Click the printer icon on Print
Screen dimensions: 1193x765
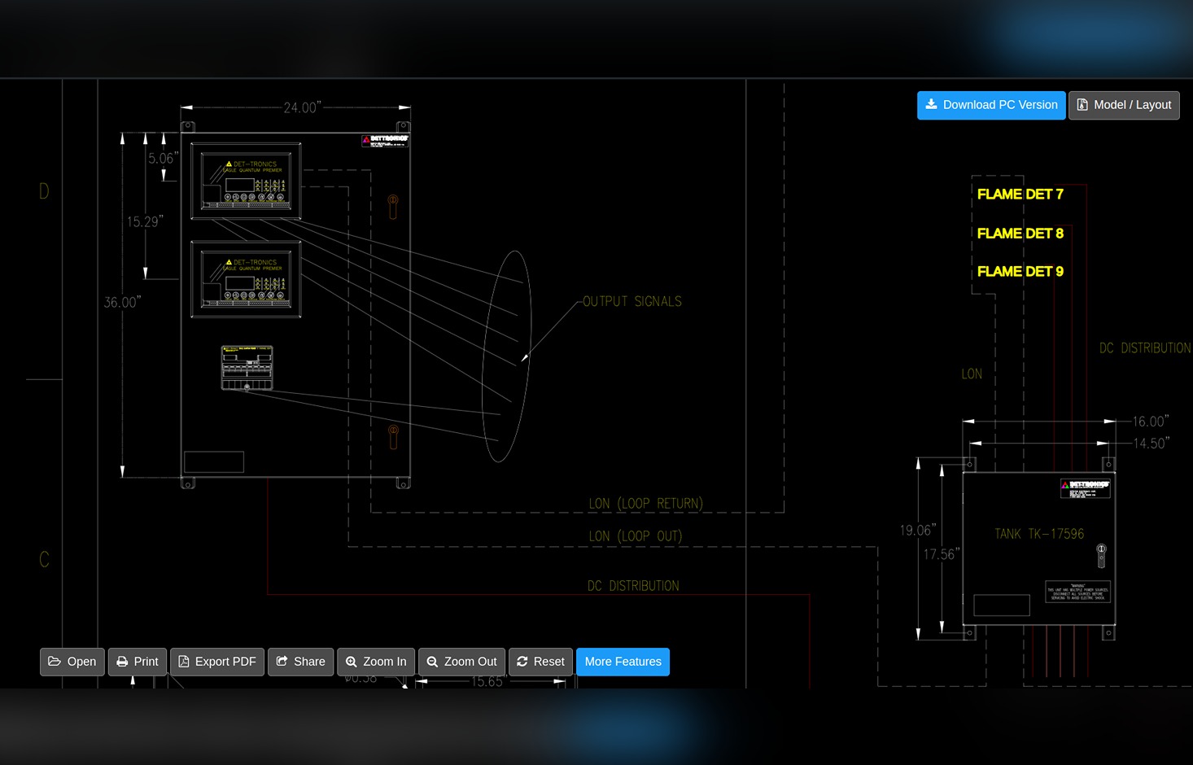click(x=122, y=662)
